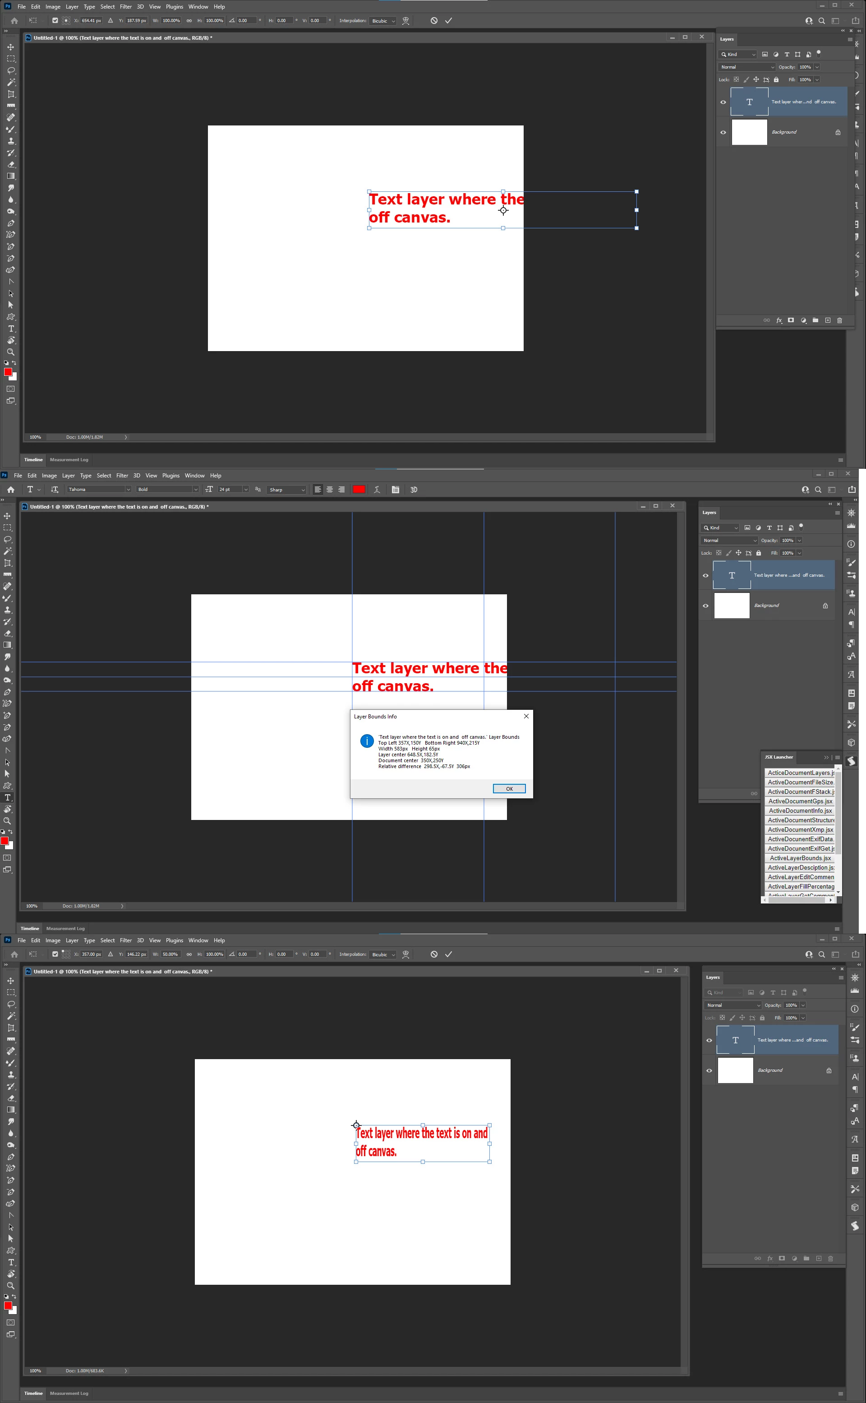
Task: Select the JSX Launcher panel tab
Action: click(x=779, y=757)
